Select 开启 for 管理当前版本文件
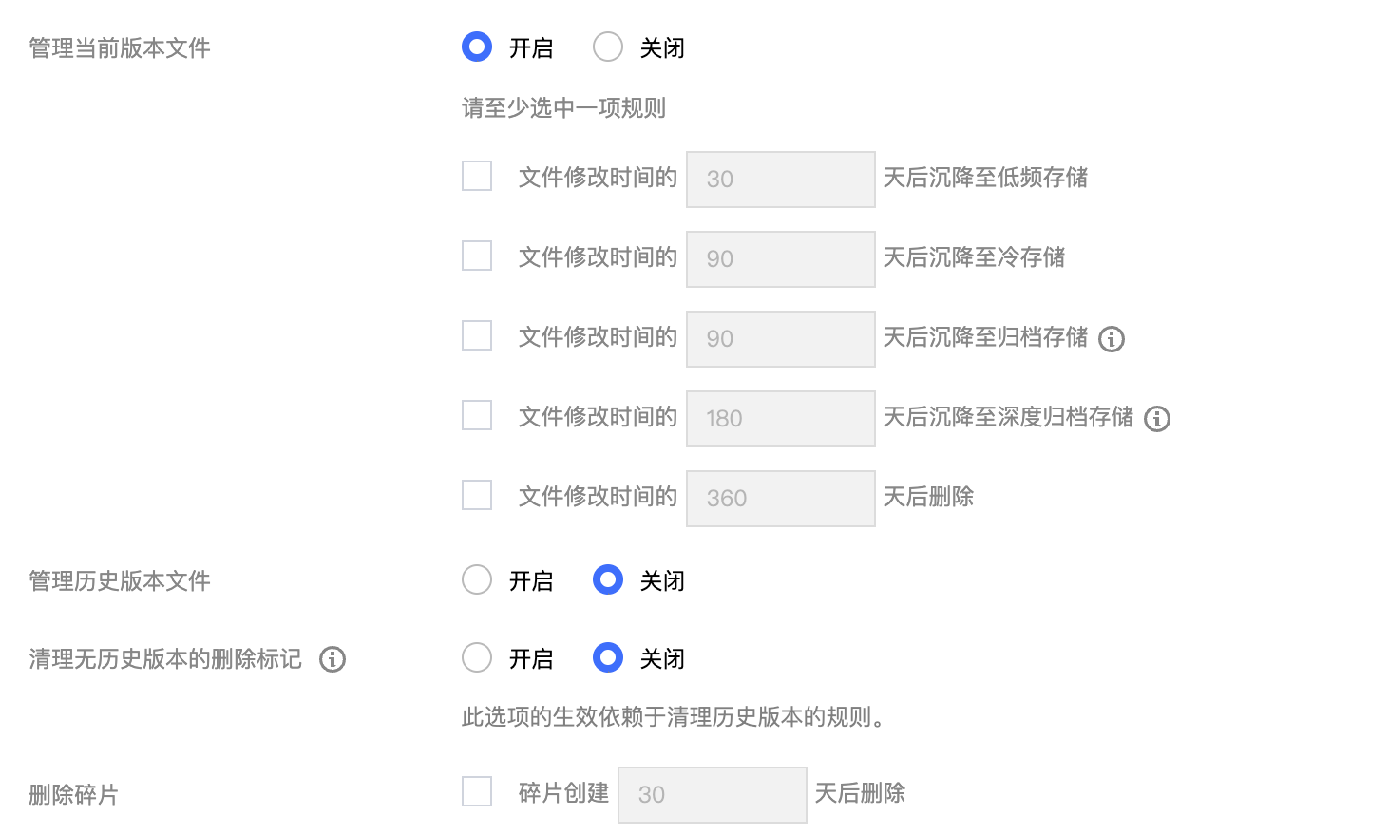The width and height of the screenshot is (1389, 834). click(x=477, y=47)
